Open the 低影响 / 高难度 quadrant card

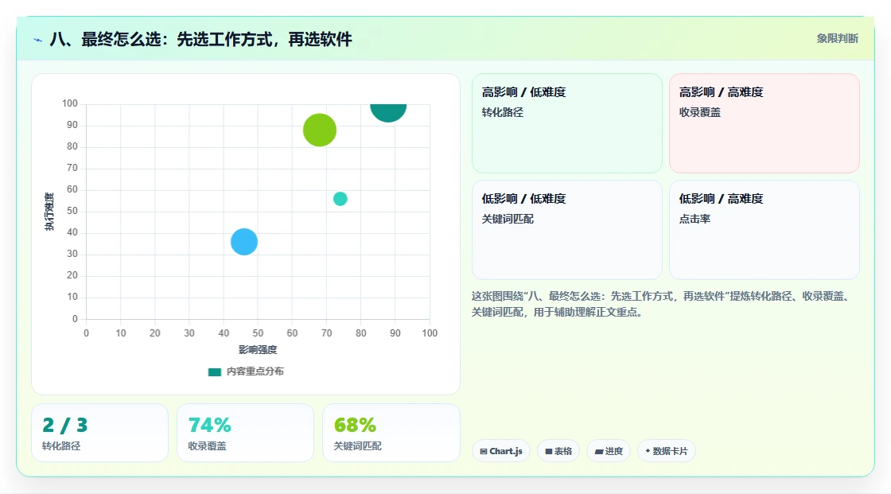tap(765, 230)
